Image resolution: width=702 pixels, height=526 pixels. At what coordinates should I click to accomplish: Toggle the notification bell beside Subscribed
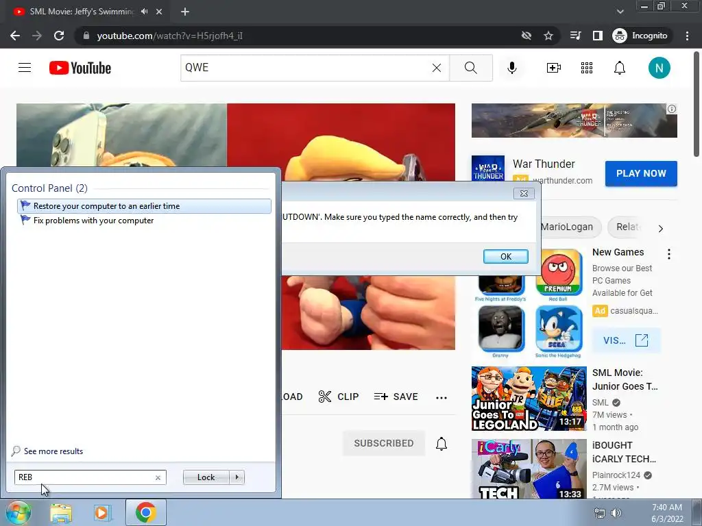tap(441, 443)
